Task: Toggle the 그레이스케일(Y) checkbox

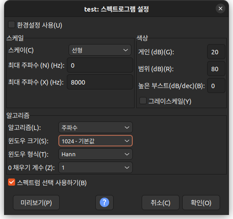Action: tap(143, 101)
